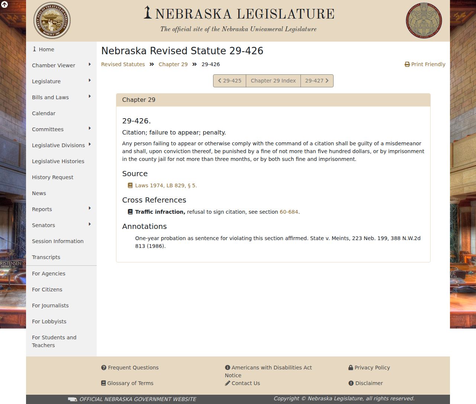Go to previous statute 29-425
This screenshot has width=476, height=404.
[229, 81]
